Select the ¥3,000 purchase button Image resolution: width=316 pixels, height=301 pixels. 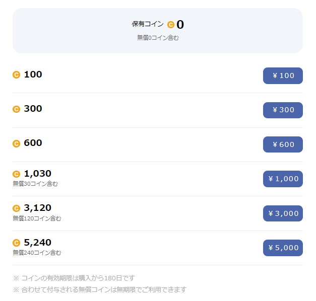click(x=283, y=213)
